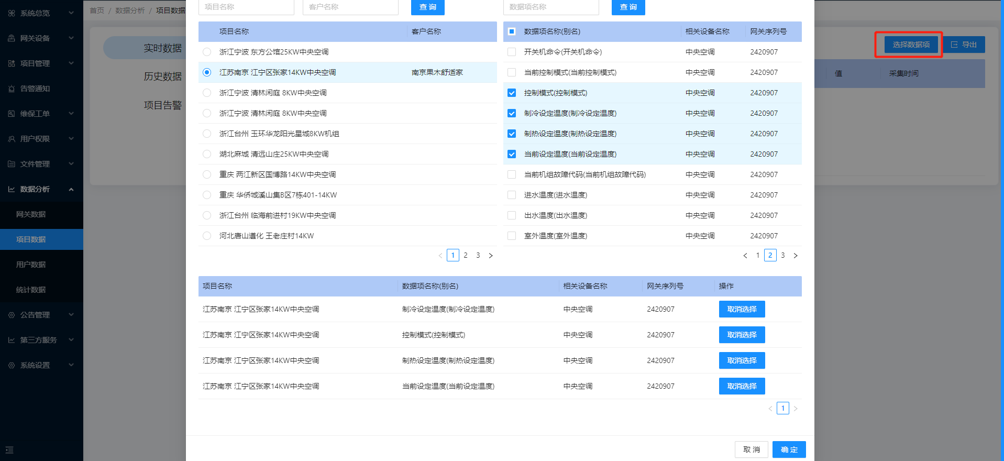
Task: Click the 公告管理 sidebar icon
Action: click(12, 315)
